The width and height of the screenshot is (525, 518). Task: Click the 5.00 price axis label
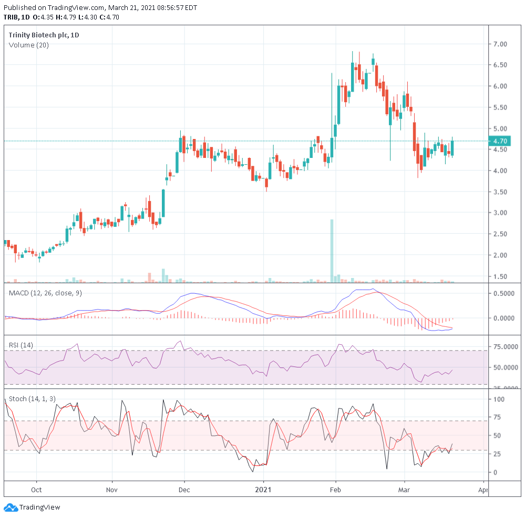[500, 128]
